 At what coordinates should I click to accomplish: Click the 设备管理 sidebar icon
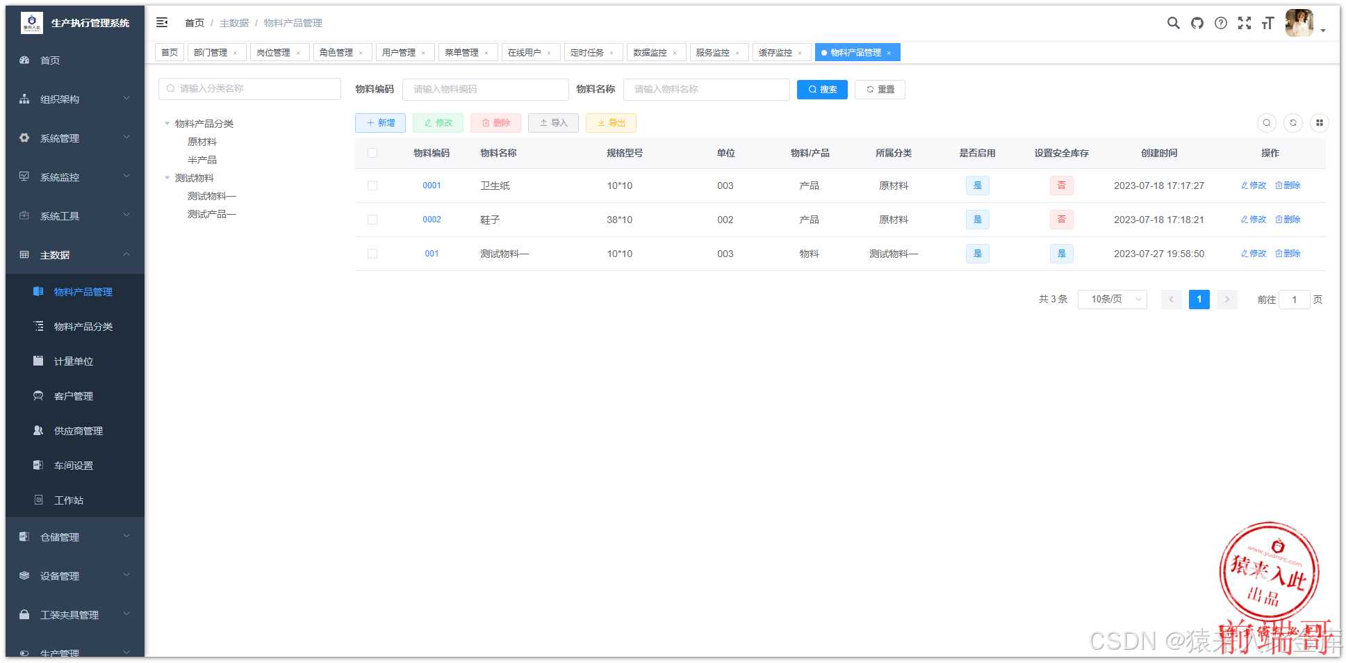click(24, 575)
